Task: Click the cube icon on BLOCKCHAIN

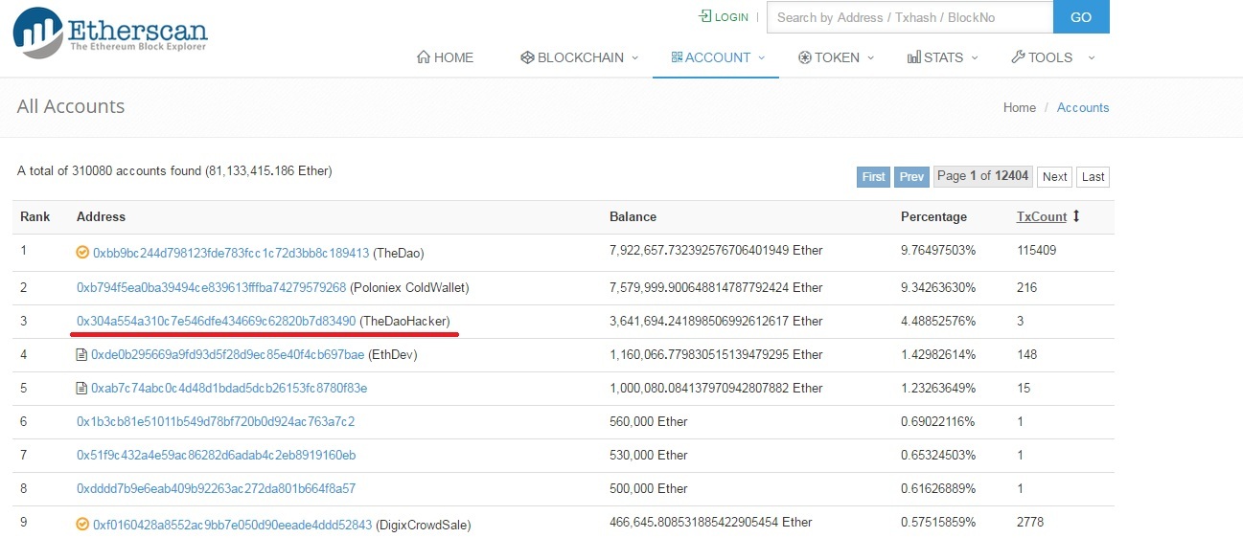Action: (527, 57)
